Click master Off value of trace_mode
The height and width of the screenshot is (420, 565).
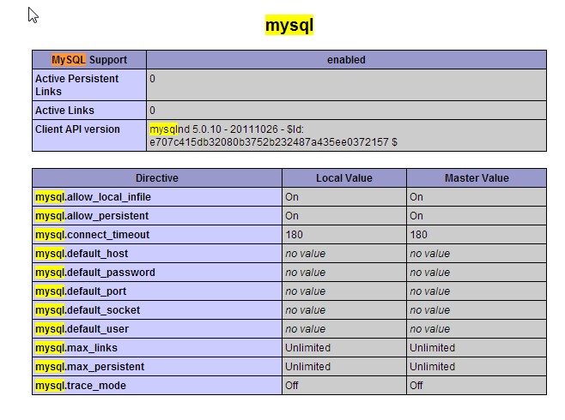tap(416, 386)
